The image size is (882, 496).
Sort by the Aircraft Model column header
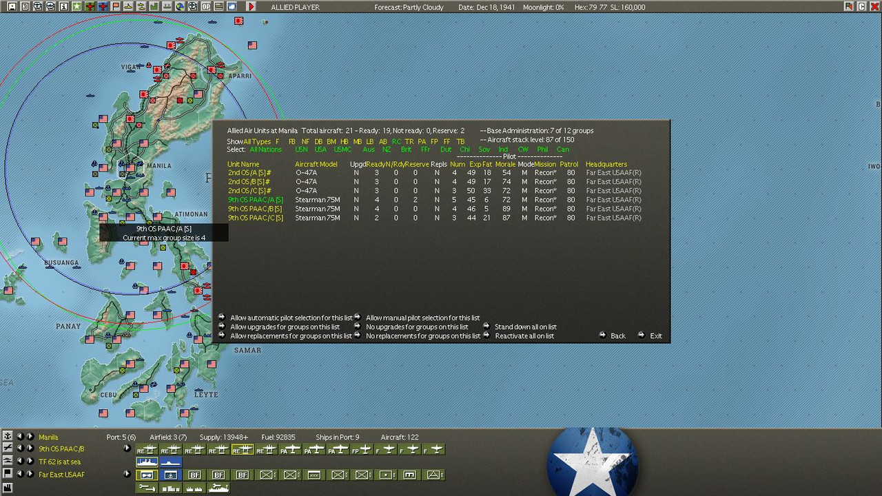tap(316, 165)
